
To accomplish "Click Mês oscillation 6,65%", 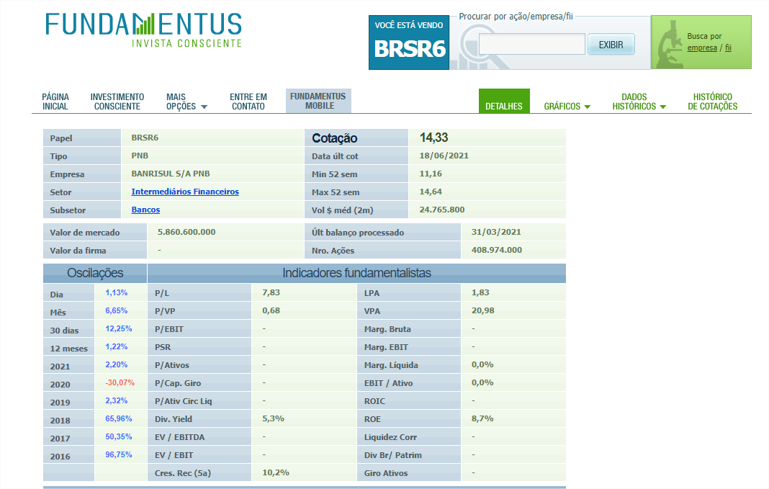I will (116, 311).
